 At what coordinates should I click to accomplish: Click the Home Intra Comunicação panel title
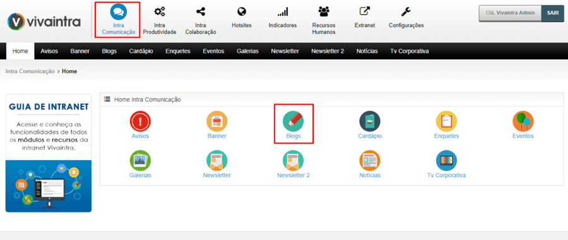[148, 100]
